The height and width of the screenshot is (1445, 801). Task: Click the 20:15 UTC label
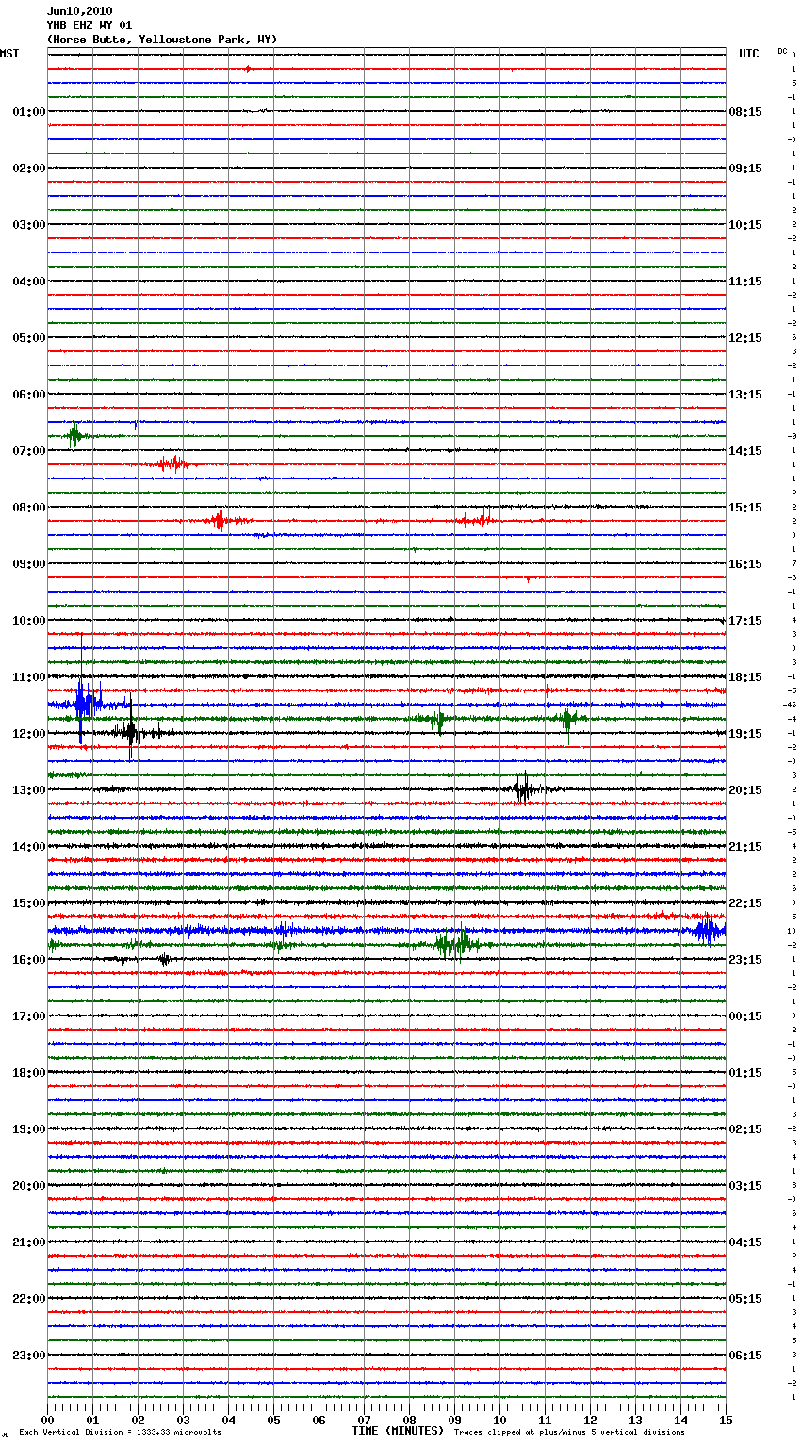pyautogui.click(x=745, y=790)
